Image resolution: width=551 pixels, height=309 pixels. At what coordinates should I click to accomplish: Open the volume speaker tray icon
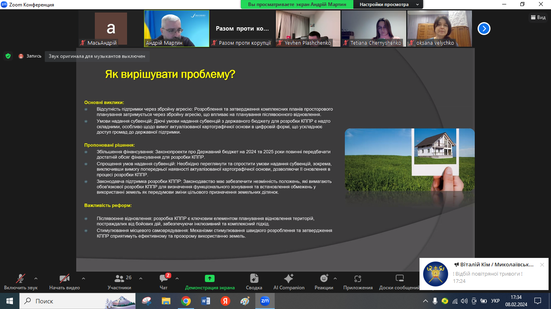[464, 301]
